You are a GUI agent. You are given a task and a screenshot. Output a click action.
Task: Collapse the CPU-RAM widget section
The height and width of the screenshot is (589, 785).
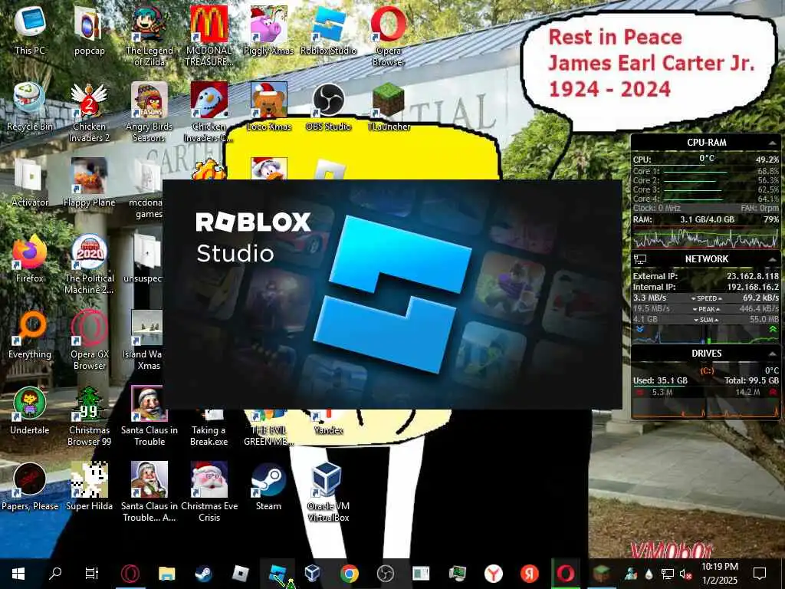772,143
